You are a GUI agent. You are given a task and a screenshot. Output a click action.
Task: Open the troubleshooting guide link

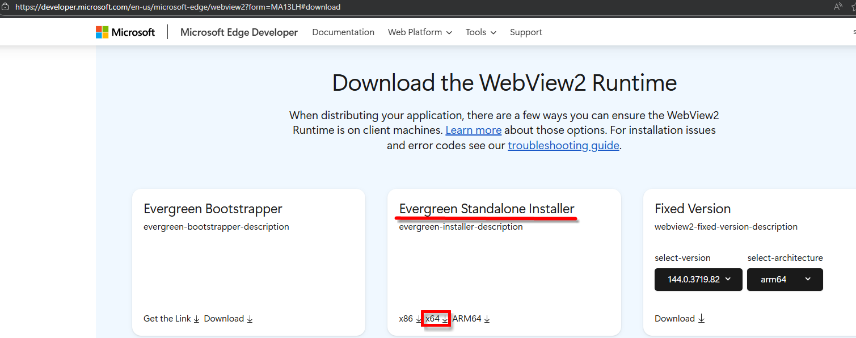pyautogui.click(x=563, y=146)
